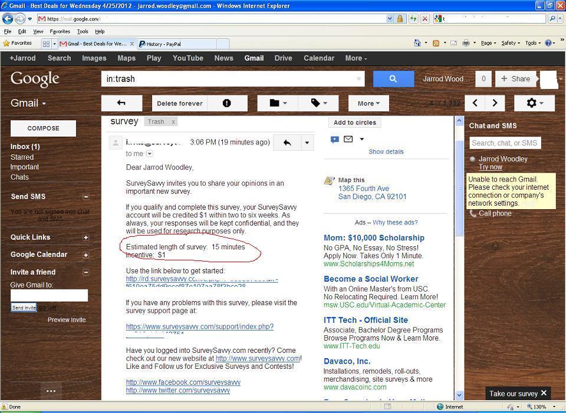Click the blue Help question mark icon
566x413 pixels.
click(x=548, y=43)
